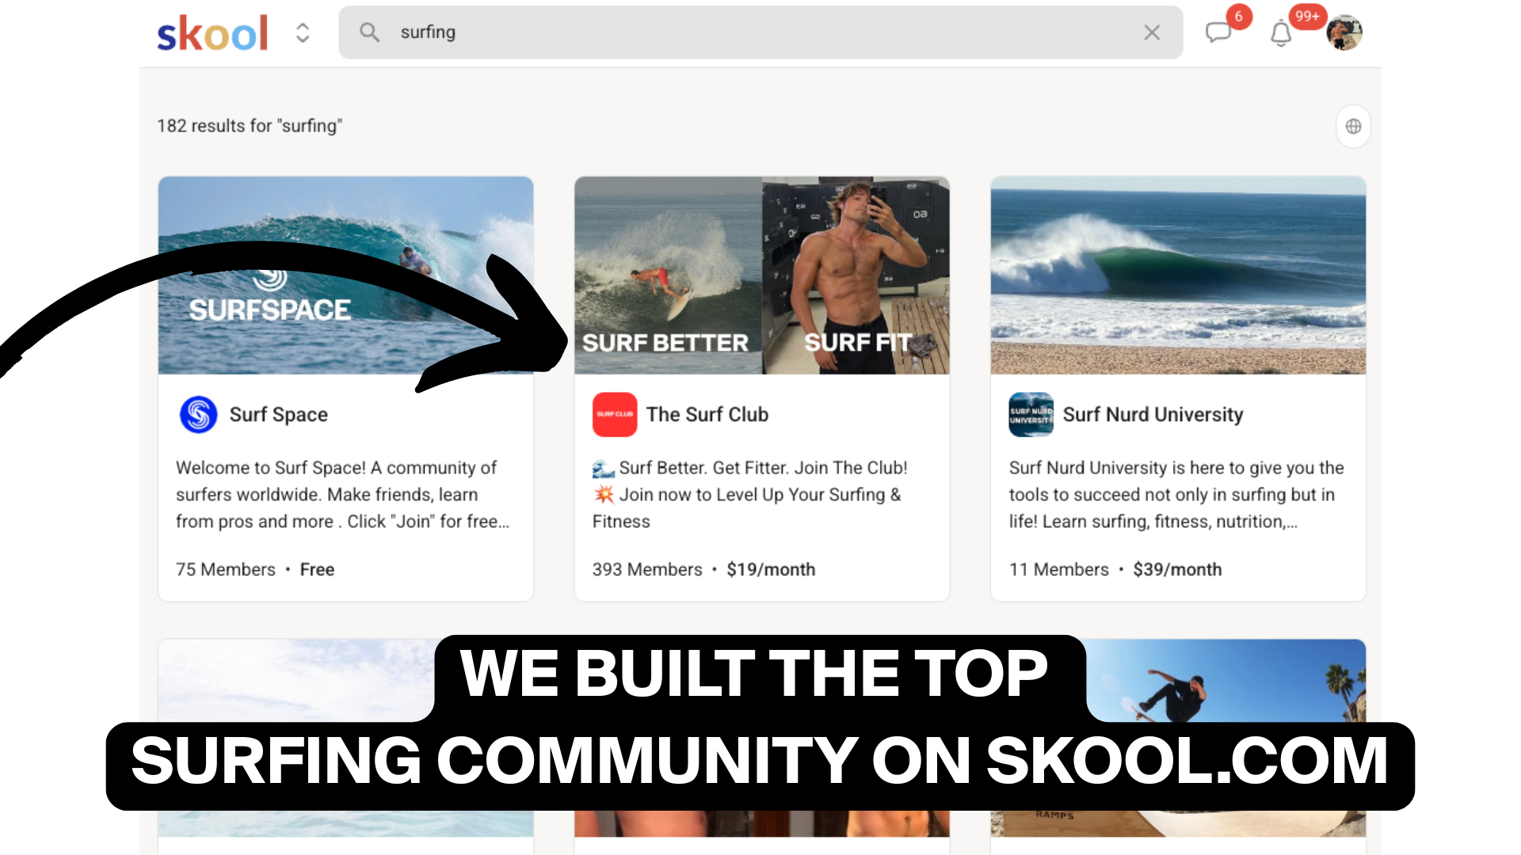Click The Surf Club $19/month price

tap(771, 570)
